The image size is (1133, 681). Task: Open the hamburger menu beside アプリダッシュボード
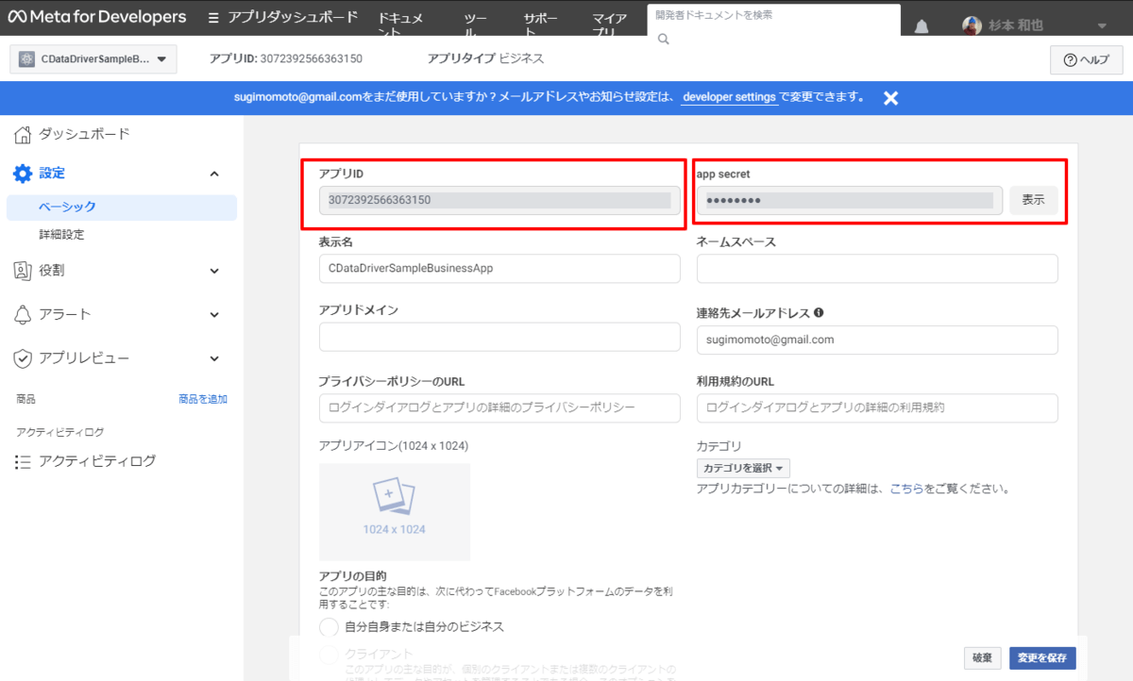[213, 18]
